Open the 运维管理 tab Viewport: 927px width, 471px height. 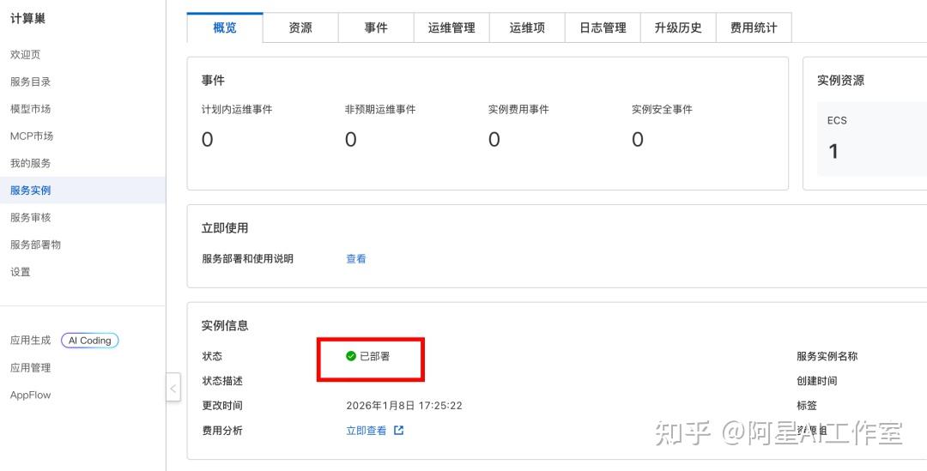pyautogui.click(x=451, y=27)
